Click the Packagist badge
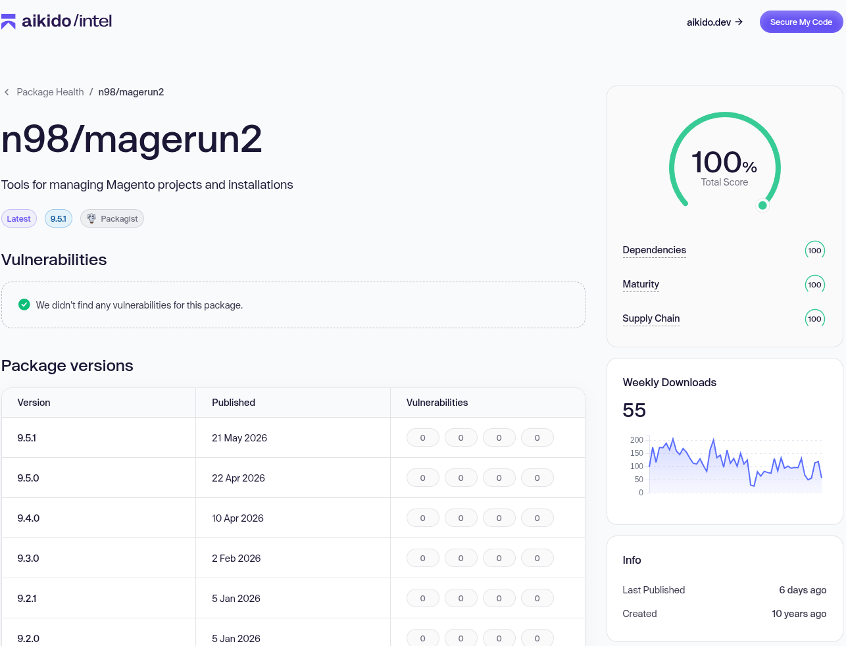 pos(112,218)
